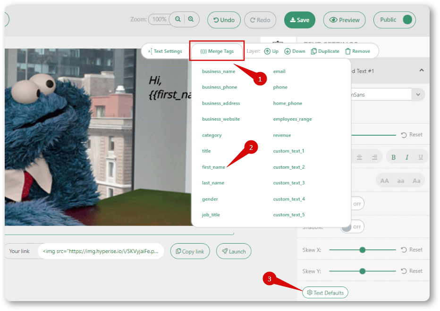Save the image template
The height and width of the screenshot is (311, 440).
(x=300, y=20)
